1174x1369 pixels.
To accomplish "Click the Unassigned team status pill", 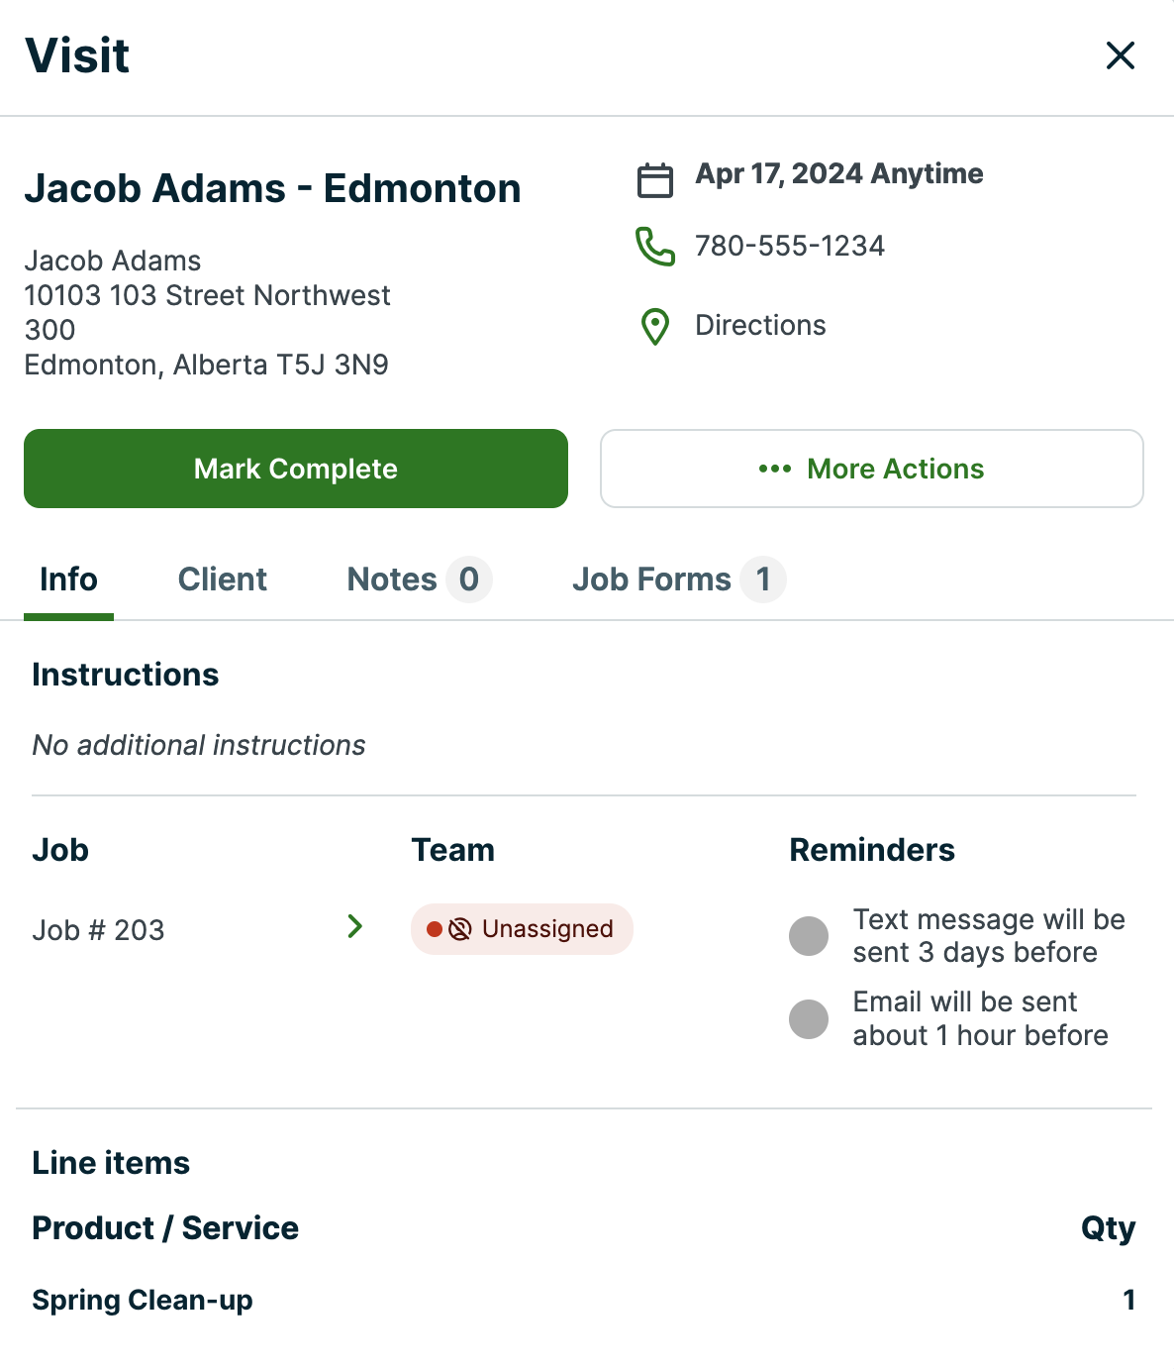I will click(522, 929).
